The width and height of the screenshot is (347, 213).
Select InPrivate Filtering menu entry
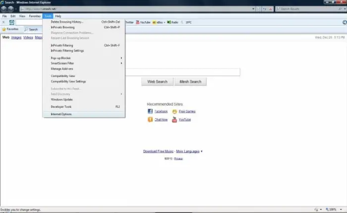click(84, 46)
